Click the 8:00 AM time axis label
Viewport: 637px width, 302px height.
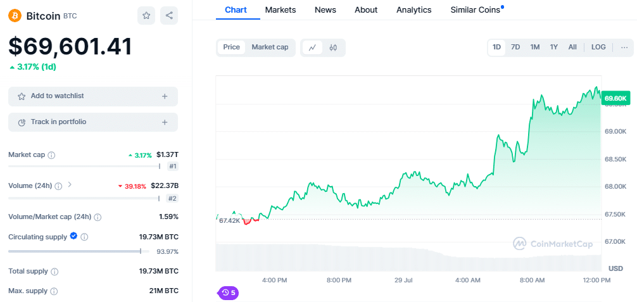(532, 280)
